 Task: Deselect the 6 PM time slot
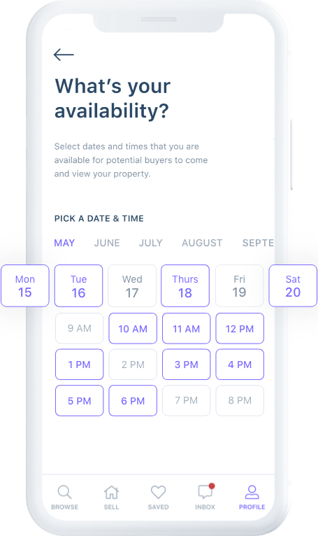133,401
